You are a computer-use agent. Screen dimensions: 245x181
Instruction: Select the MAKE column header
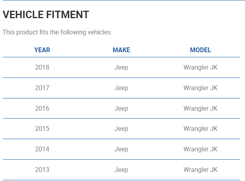tap(121, 50)
